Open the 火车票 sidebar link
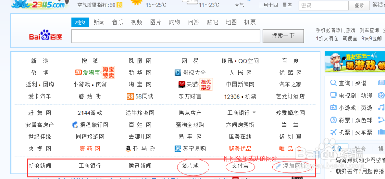The image size is (385, 179). click(364, 133)
